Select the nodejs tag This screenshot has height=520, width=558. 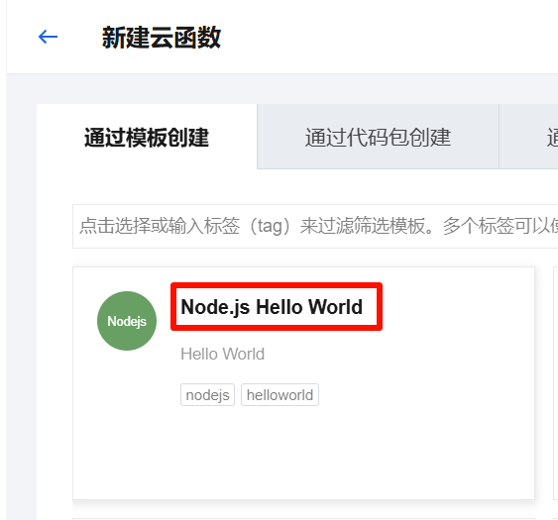(207, 395)
